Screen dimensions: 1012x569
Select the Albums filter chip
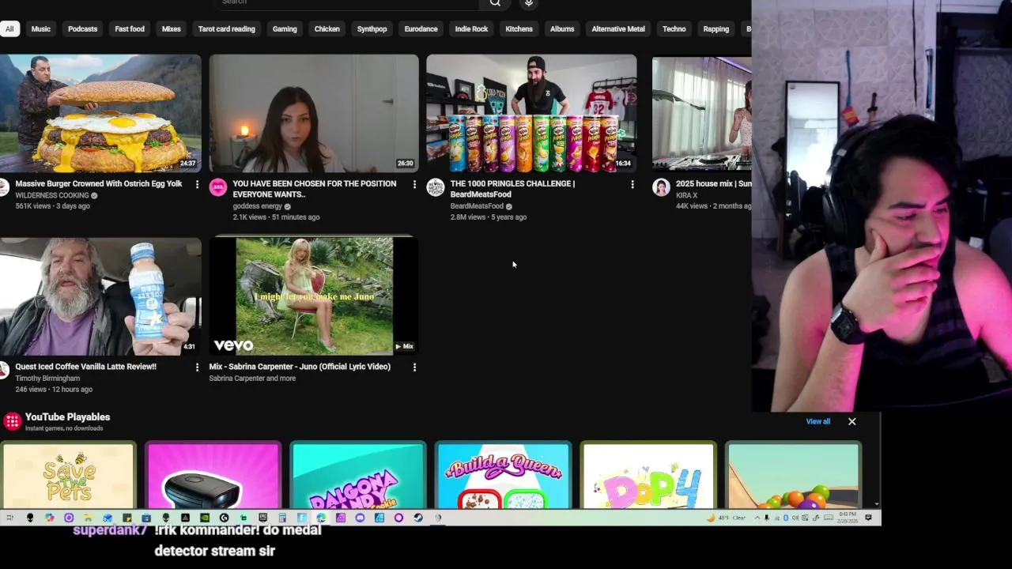[562, 29]
